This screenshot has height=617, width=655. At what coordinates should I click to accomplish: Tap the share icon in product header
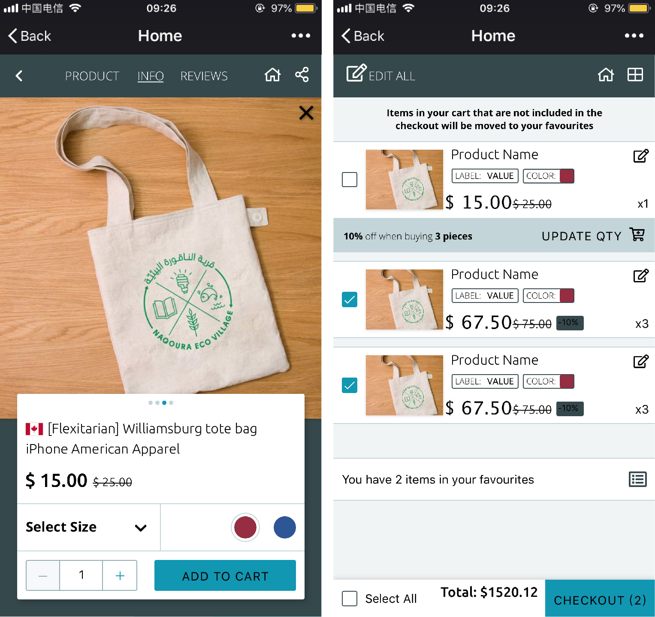pyautogui.click(x=302, y=75)
